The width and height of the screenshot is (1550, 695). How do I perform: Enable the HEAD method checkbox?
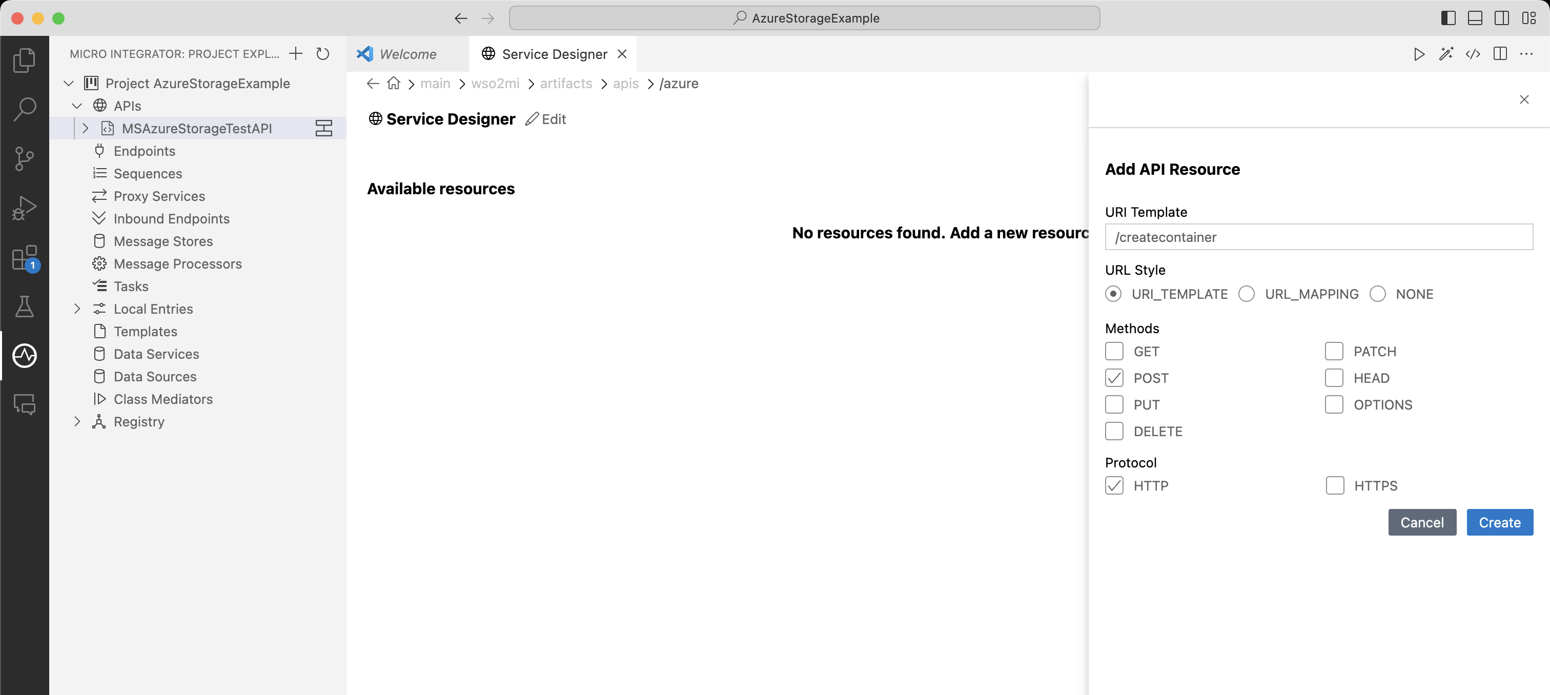point(1334,378)
